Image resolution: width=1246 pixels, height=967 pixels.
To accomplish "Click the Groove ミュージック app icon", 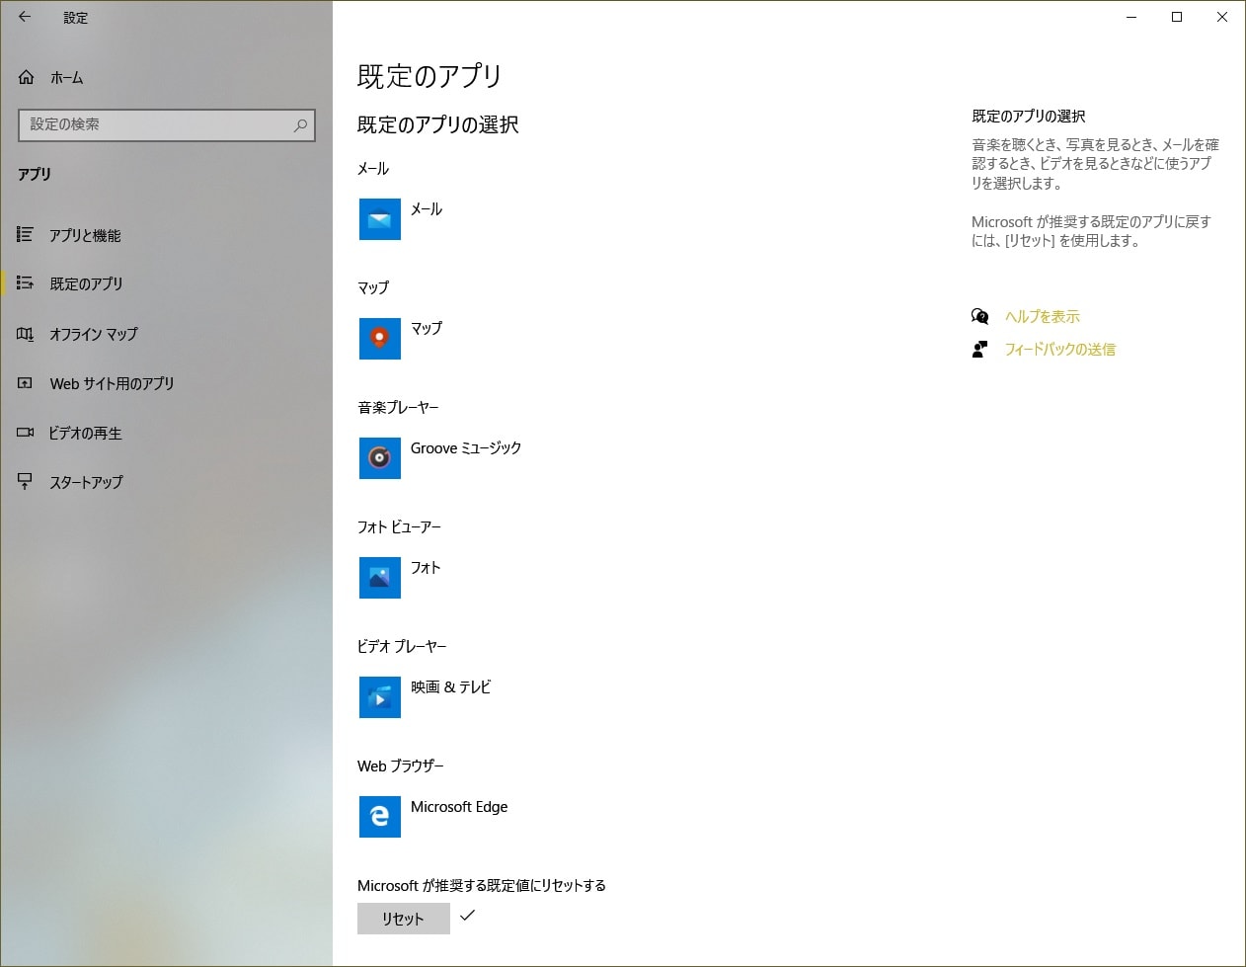I will click(380, 458).
